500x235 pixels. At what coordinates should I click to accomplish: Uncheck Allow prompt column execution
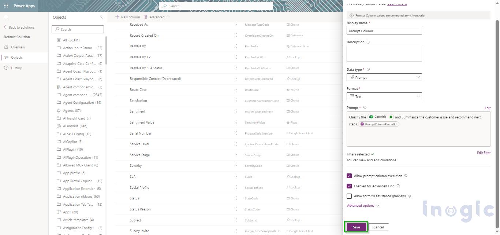coord(349,176)
